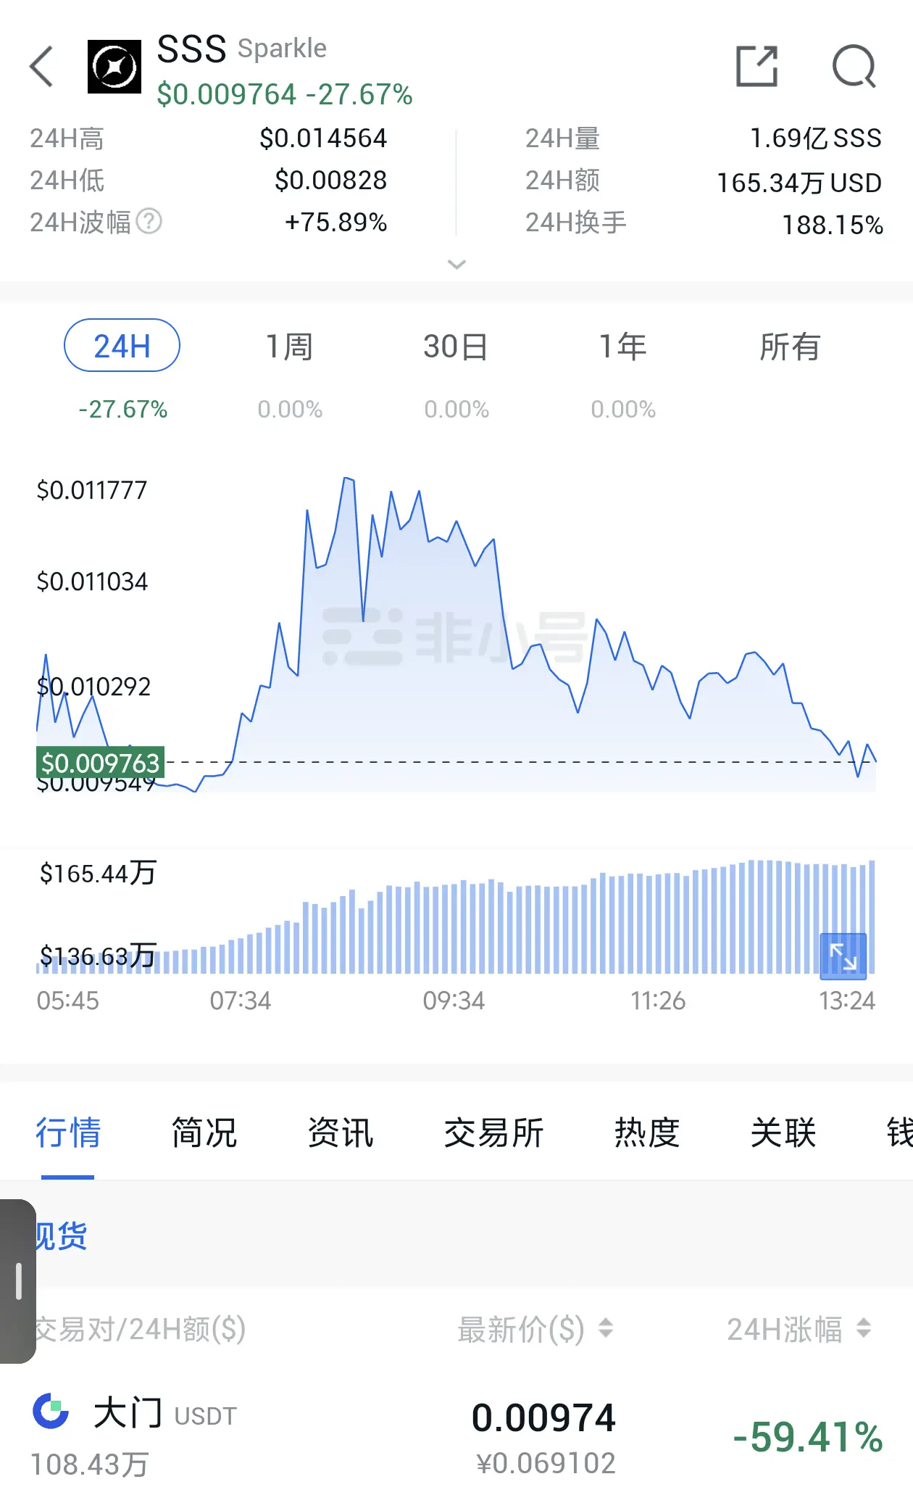Tap the 0.00974 latest price
This screenshot has width=913, height=1495.
point(543,1418)
